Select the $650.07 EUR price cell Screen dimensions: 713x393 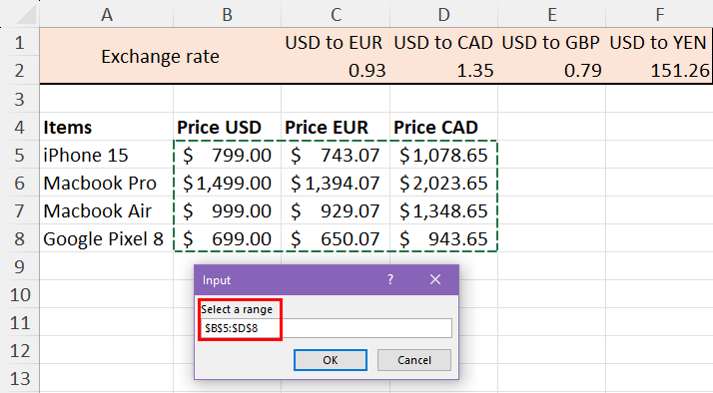click(x=336, y=238)
